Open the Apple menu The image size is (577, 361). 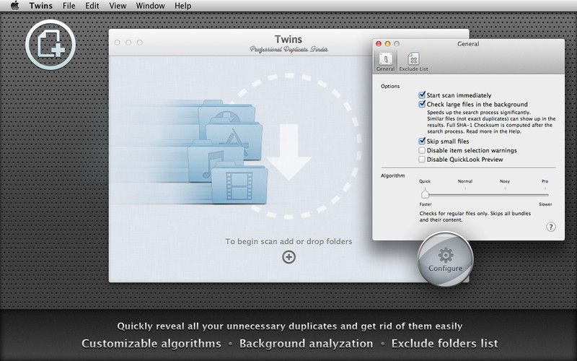(14, 6)
